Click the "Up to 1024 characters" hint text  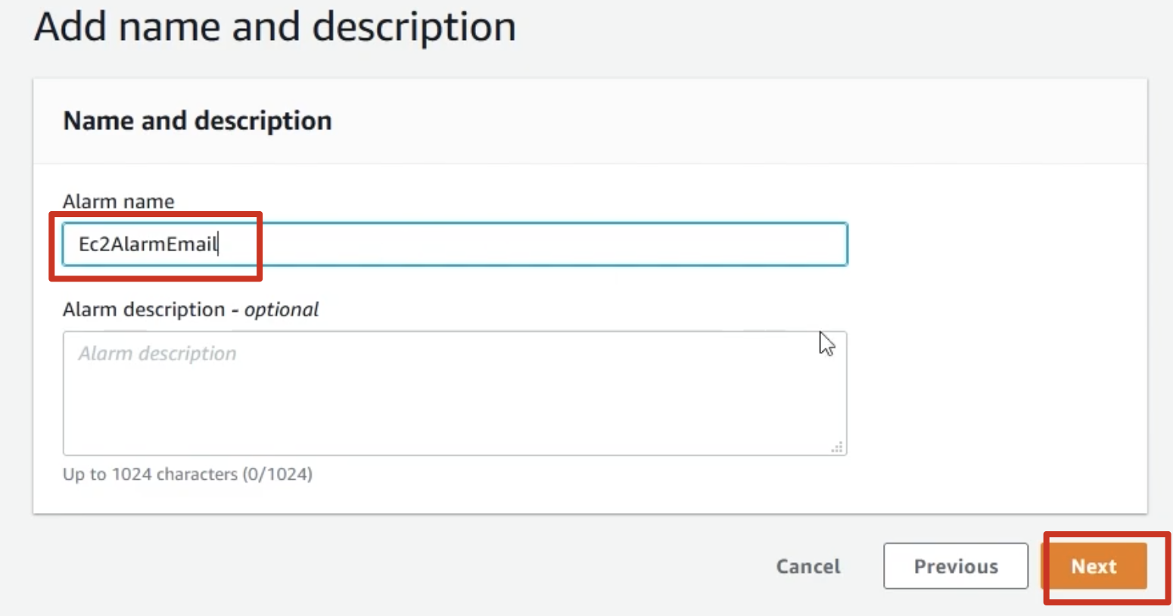151,474
